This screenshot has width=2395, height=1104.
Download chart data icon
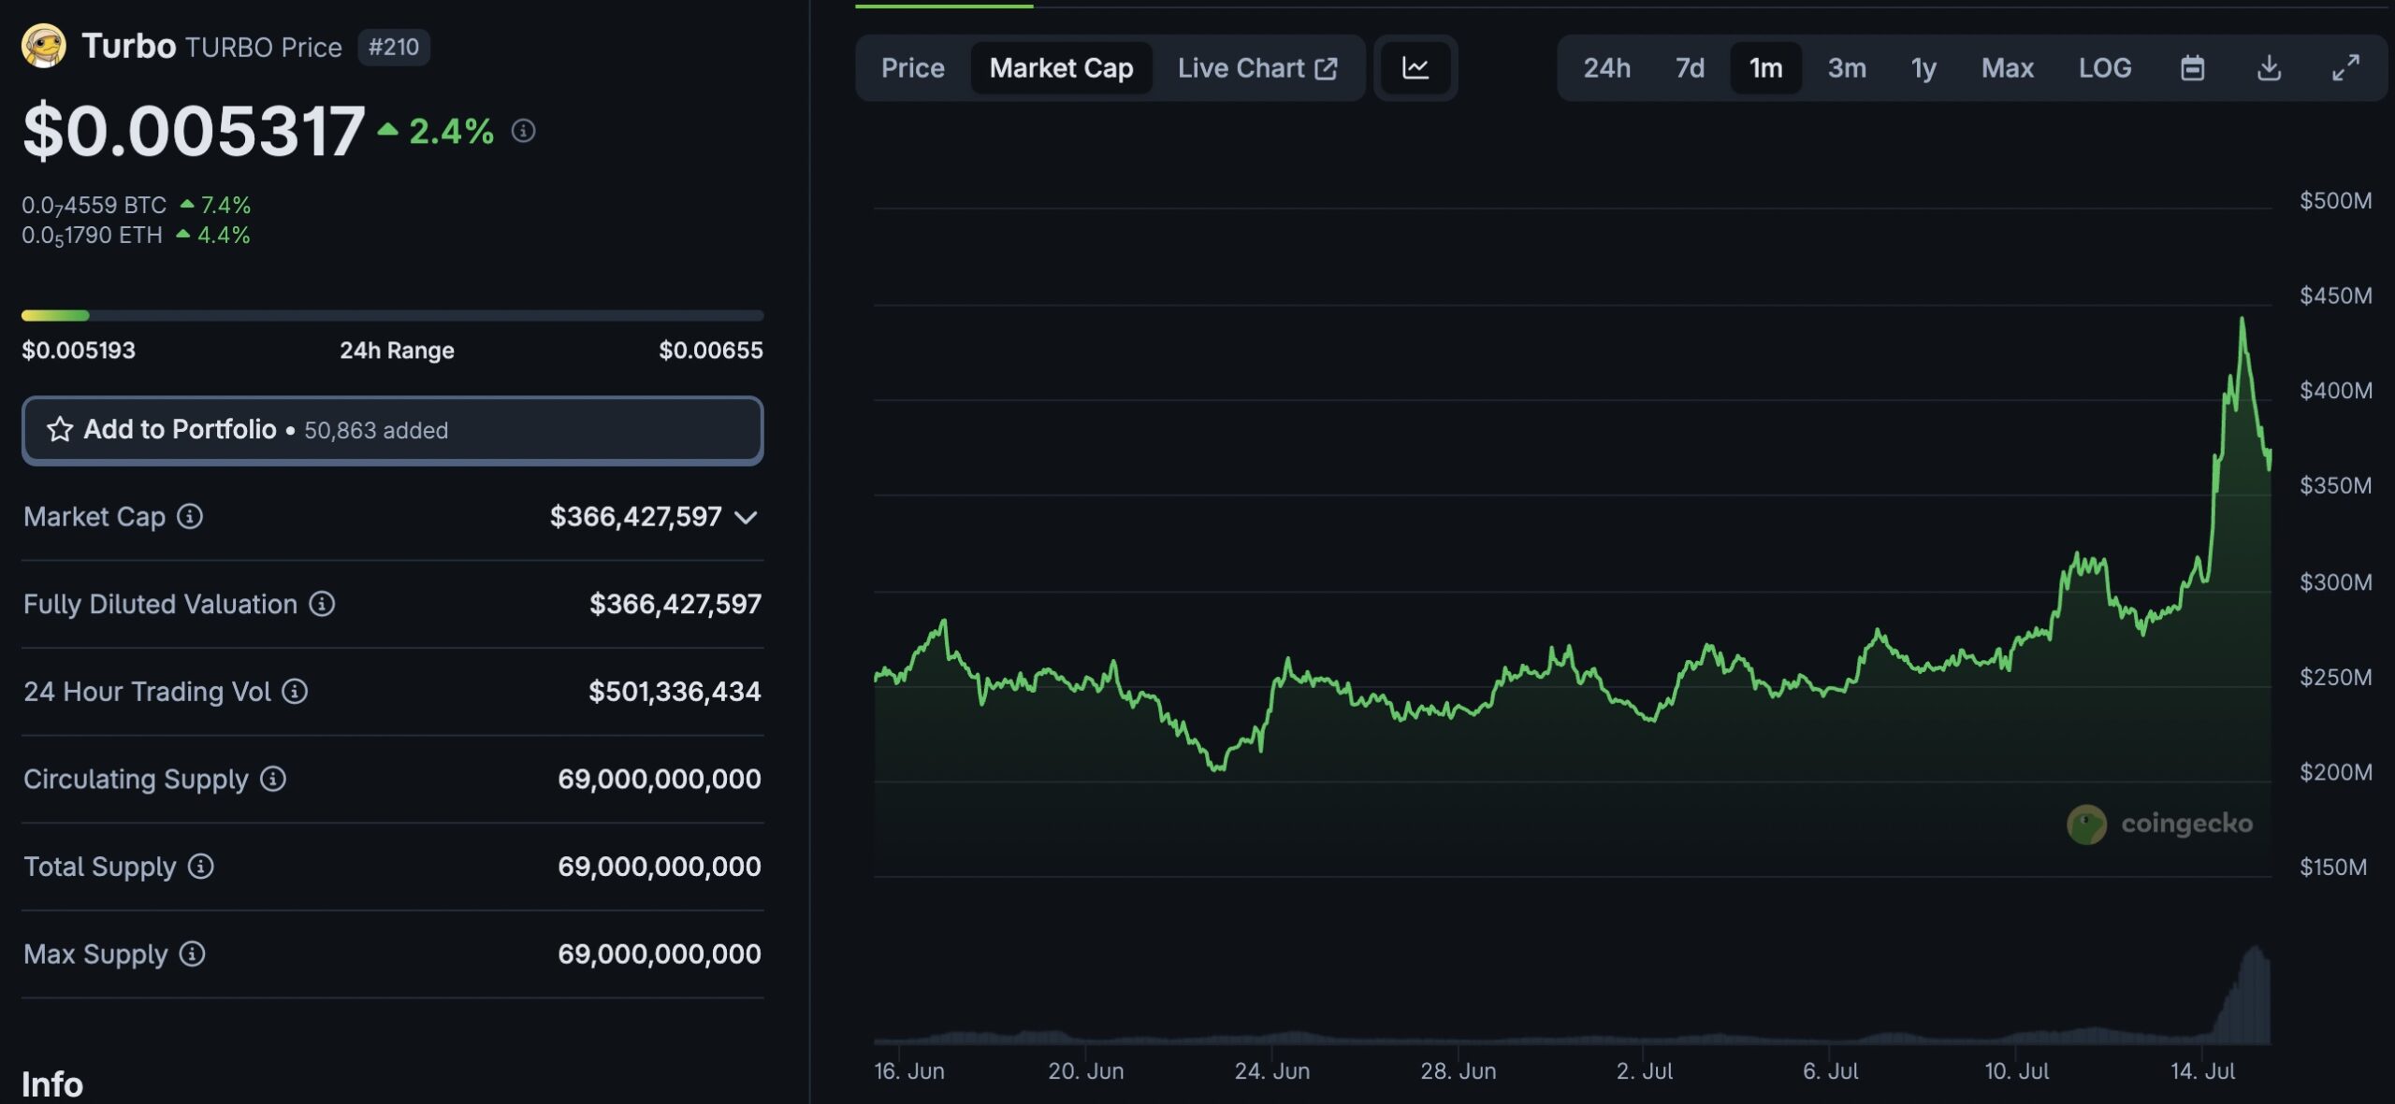coord(2269,67)
